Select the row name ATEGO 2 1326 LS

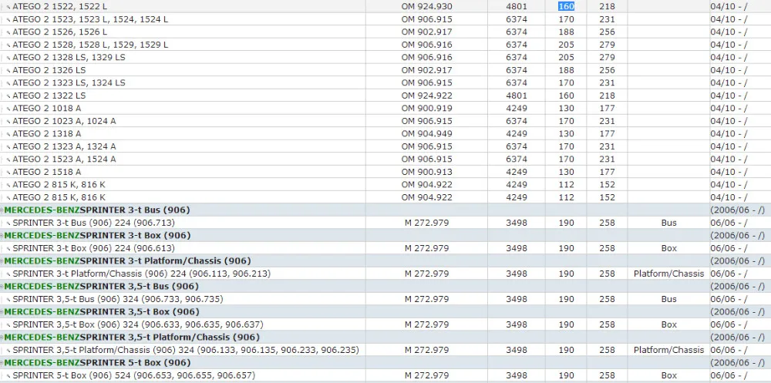point(49,70)
